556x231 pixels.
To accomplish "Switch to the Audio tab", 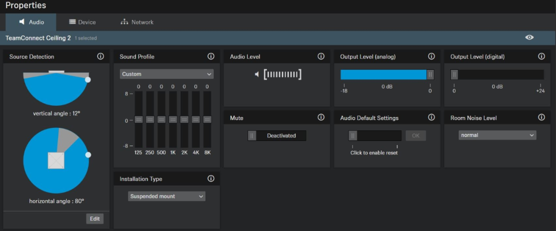I will [x=31, y=22].
